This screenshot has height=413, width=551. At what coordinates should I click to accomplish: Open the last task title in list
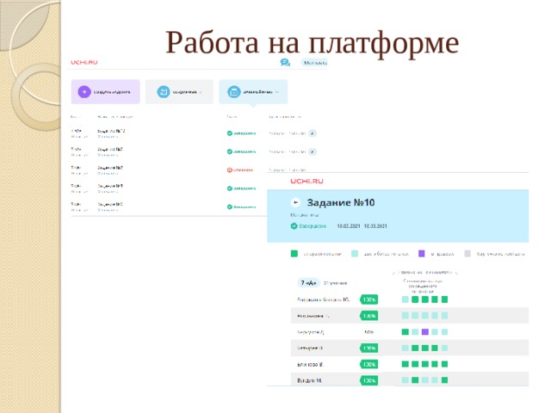tap(110, 204)
